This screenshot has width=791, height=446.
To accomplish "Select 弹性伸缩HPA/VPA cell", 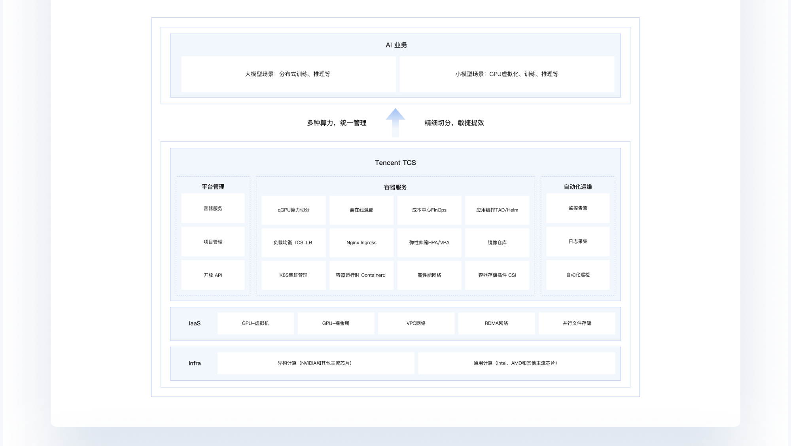I will click(x=429, y=242).
